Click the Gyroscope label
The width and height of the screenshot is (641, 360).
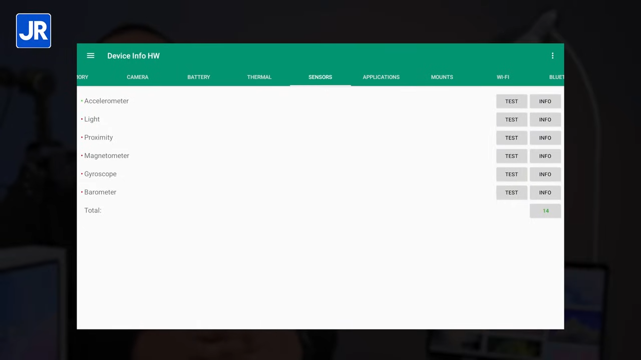(x=100, y=174)
